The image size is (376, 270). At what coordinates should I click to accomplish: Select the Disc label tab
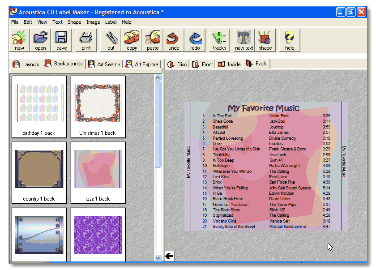pos(177,64)
